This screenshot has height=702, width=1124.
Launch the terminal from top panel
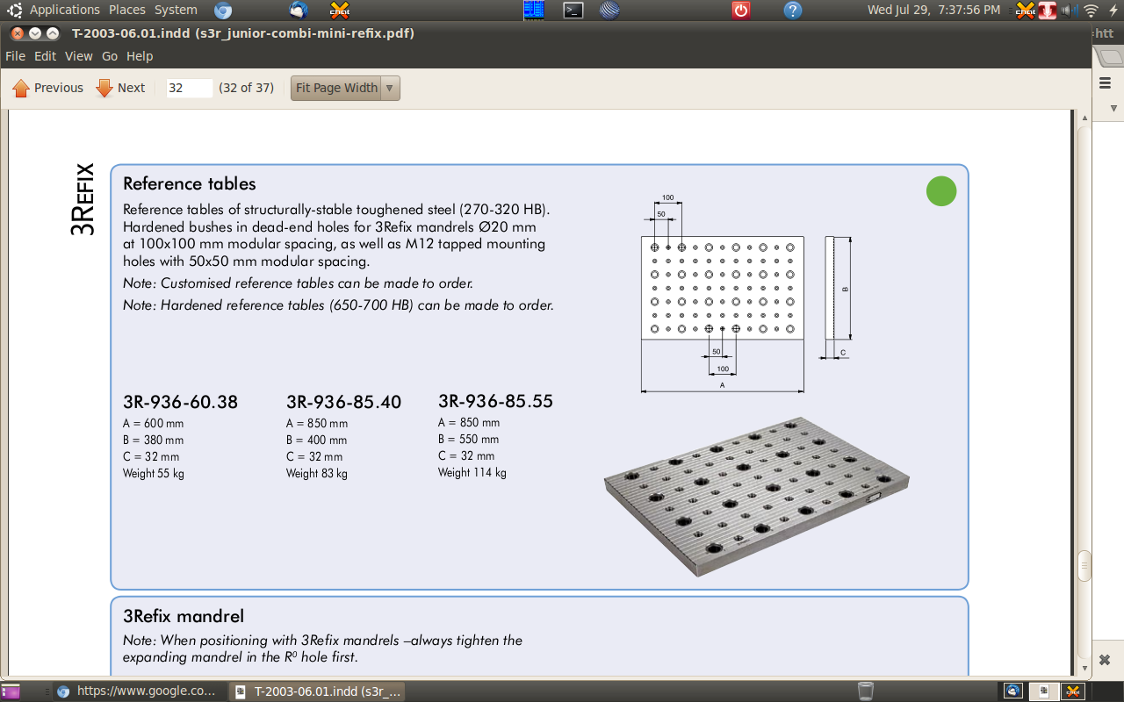coord(573,11)
